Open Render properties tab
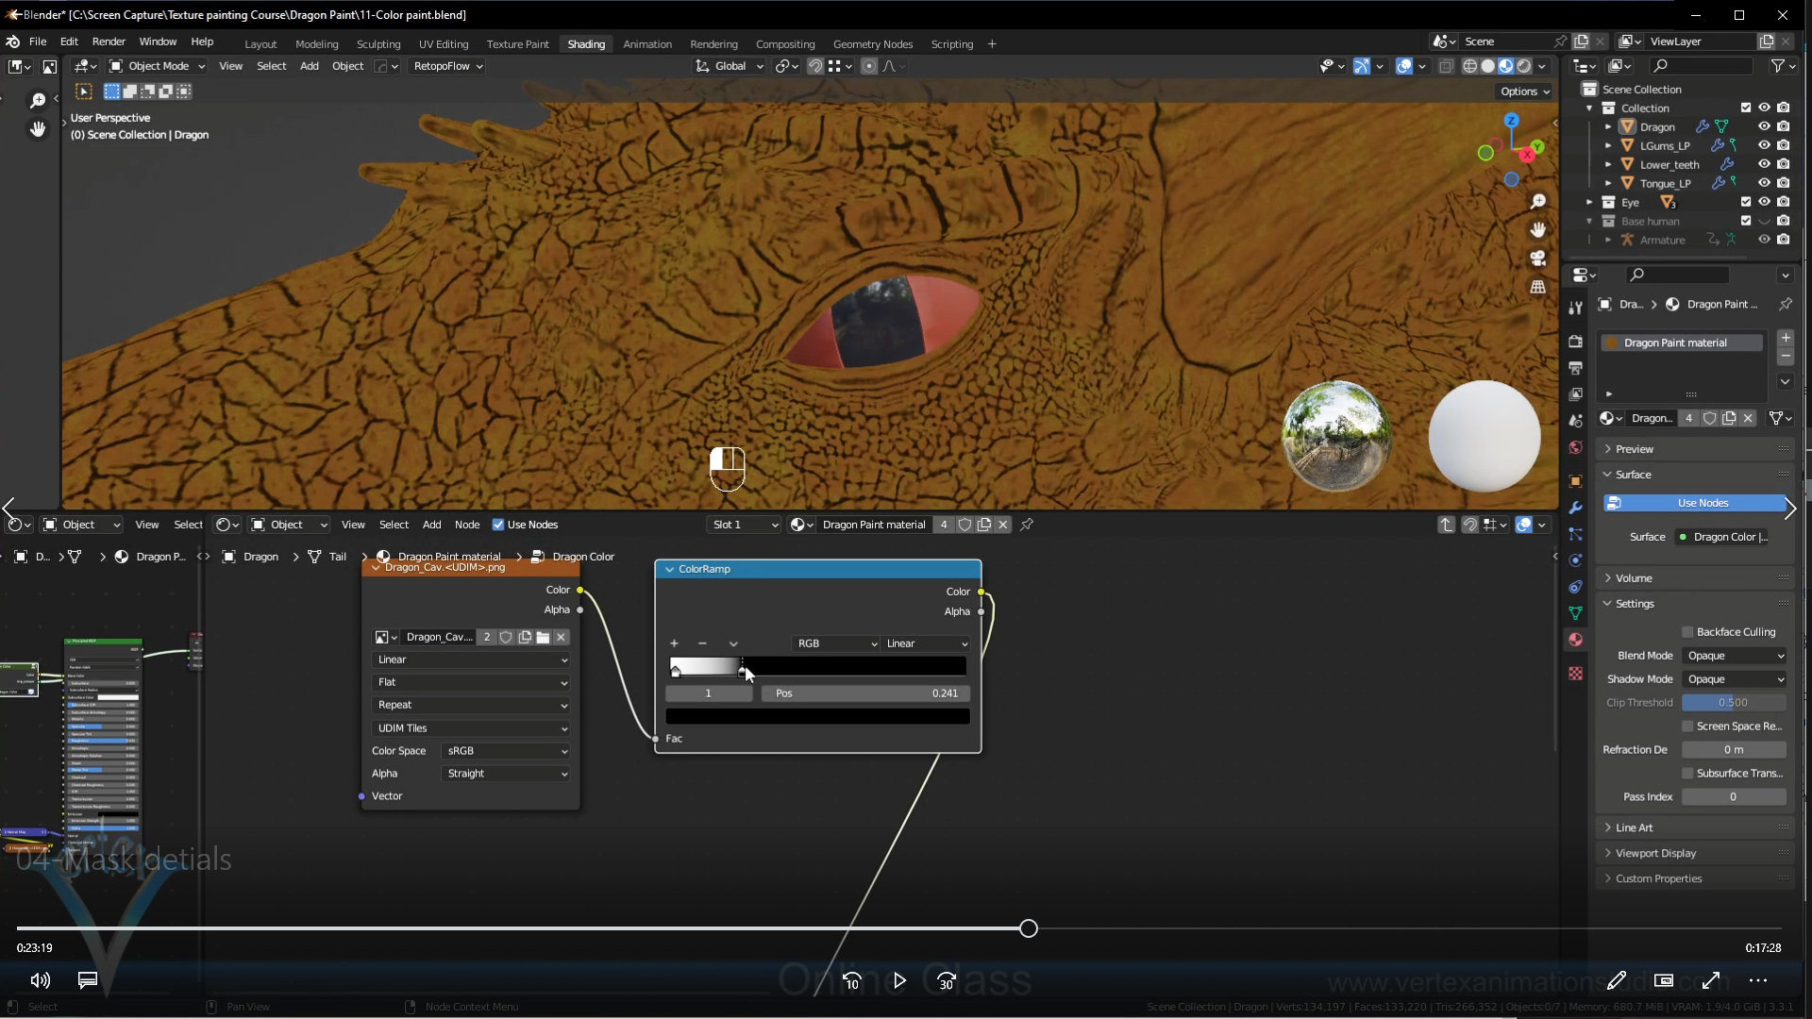1812x1019 pixels. coord(1575,341)
